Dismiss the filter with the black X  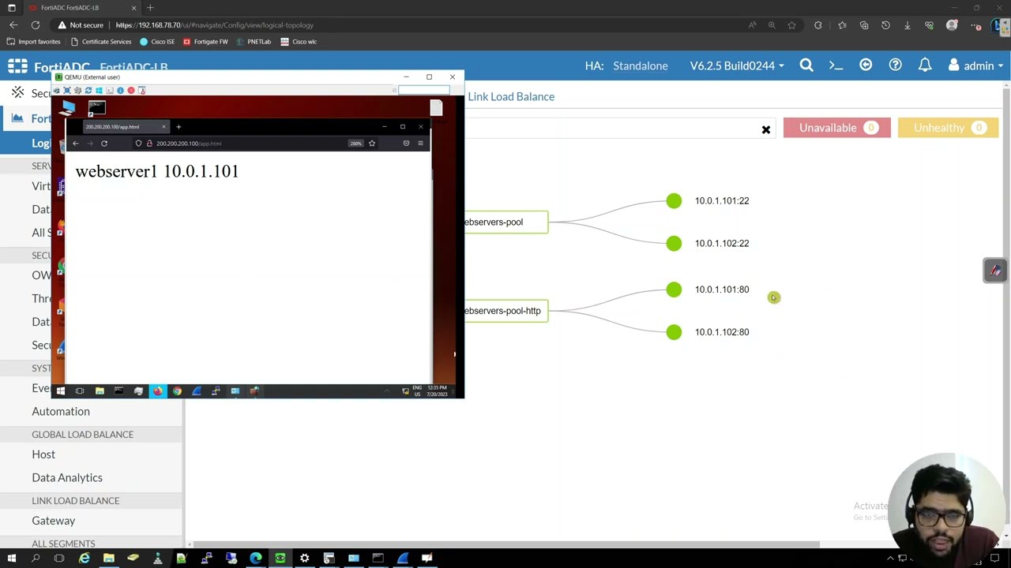(765, 129)
